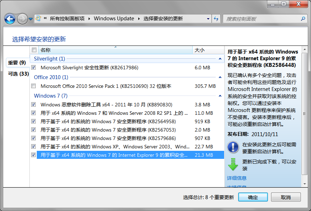Click the Windows 7 (7) group title
This screenshot has height=211, width=311.
(x=51, y=96)
